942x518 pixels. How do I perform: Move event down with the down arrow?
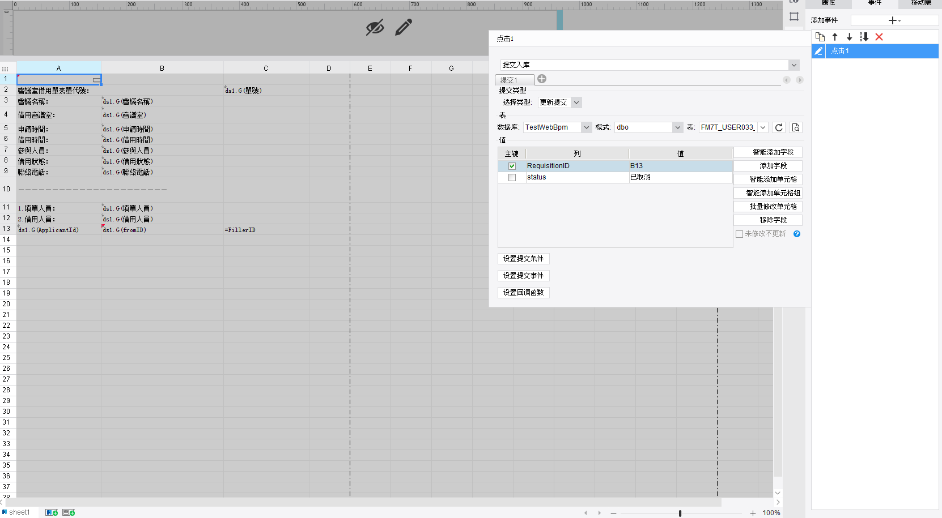[849, 37]
